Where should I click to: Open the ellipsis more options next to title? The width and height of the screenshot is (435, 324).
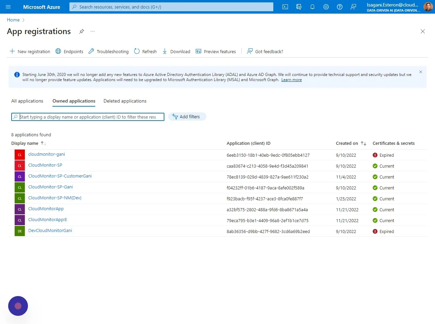click(x=93, y=31)
